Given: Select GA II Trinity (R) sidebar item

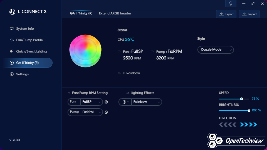Looking at the screenshot, I should pos(27,63).
